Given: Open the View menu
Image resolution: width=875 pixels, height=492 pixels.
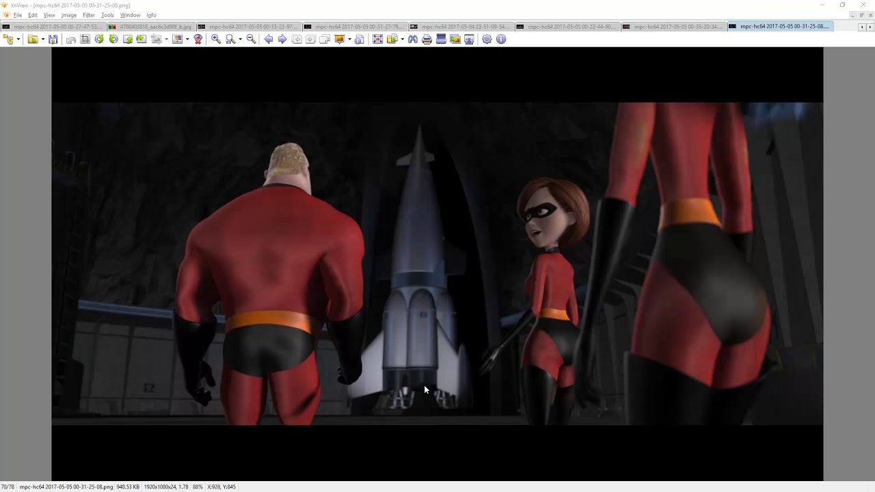Looking at the screenshot, I should point(49,15).
